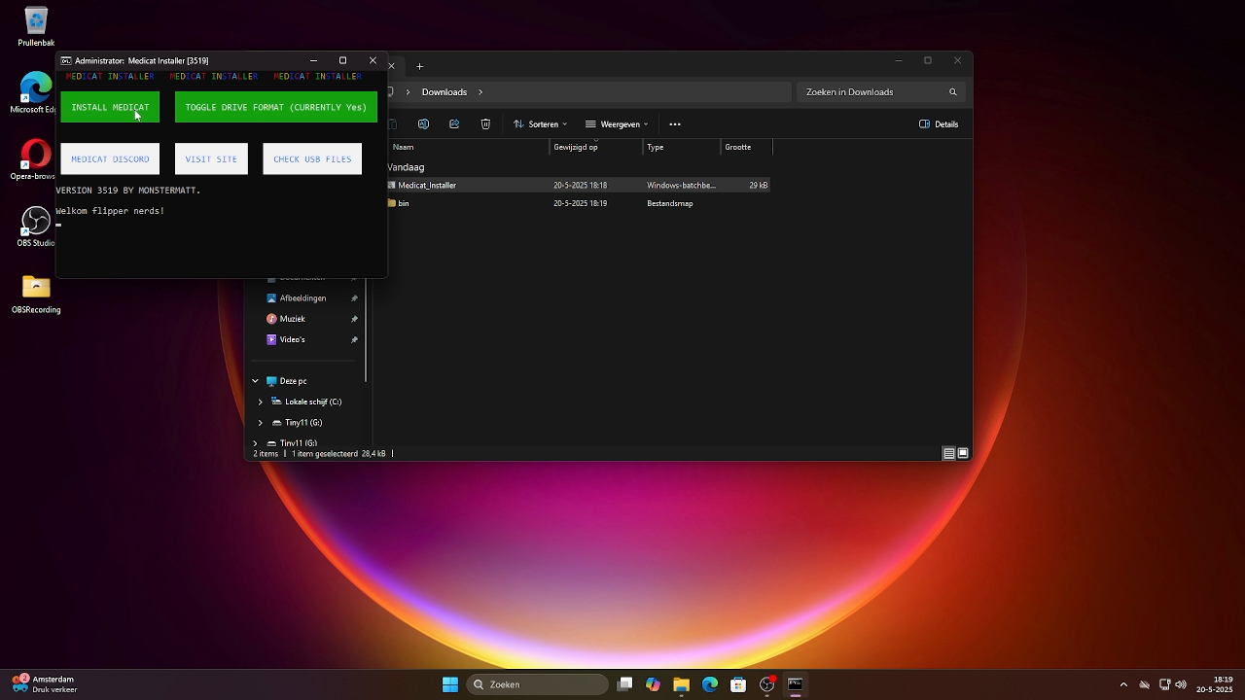Toggle the drive format option
1245x700 pixels.
coord(276,107)
